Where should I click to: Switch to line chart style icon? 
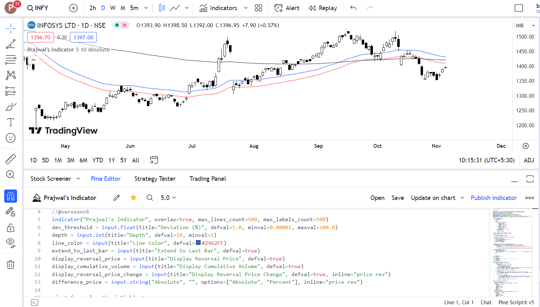[x=175, y=8]
